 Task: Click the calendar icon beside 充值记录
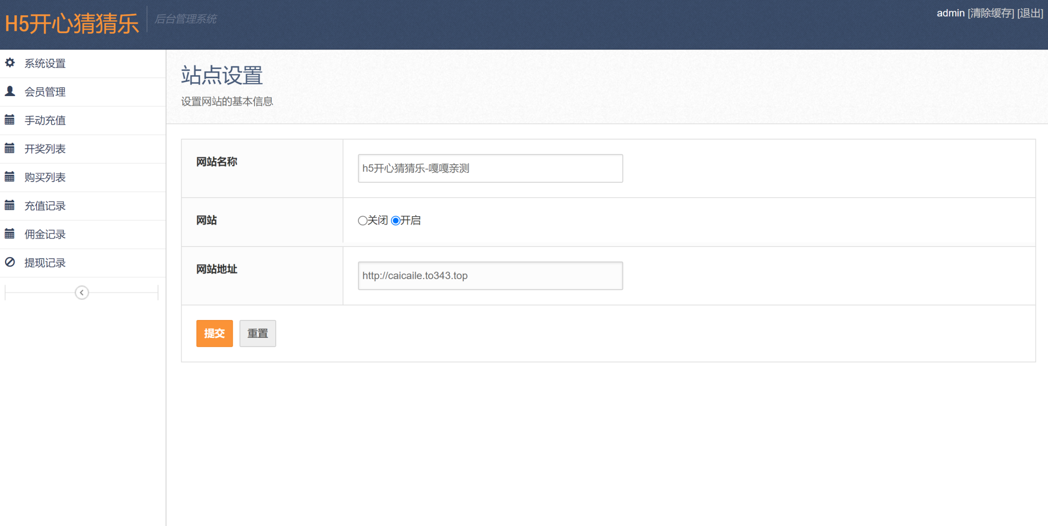(10, 205)
